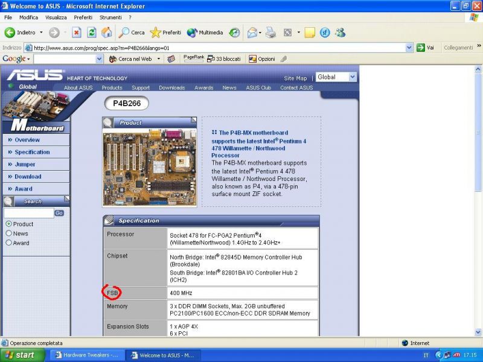The image size is (483, 362).
Task: Open the Messenger people icon
Action: coord(340,33)
